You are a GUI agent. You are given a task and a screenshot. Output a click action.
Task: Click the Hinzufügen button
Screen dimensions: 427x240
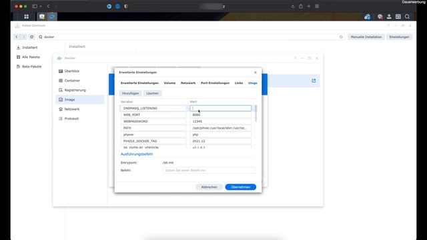(x=131, y=93)
